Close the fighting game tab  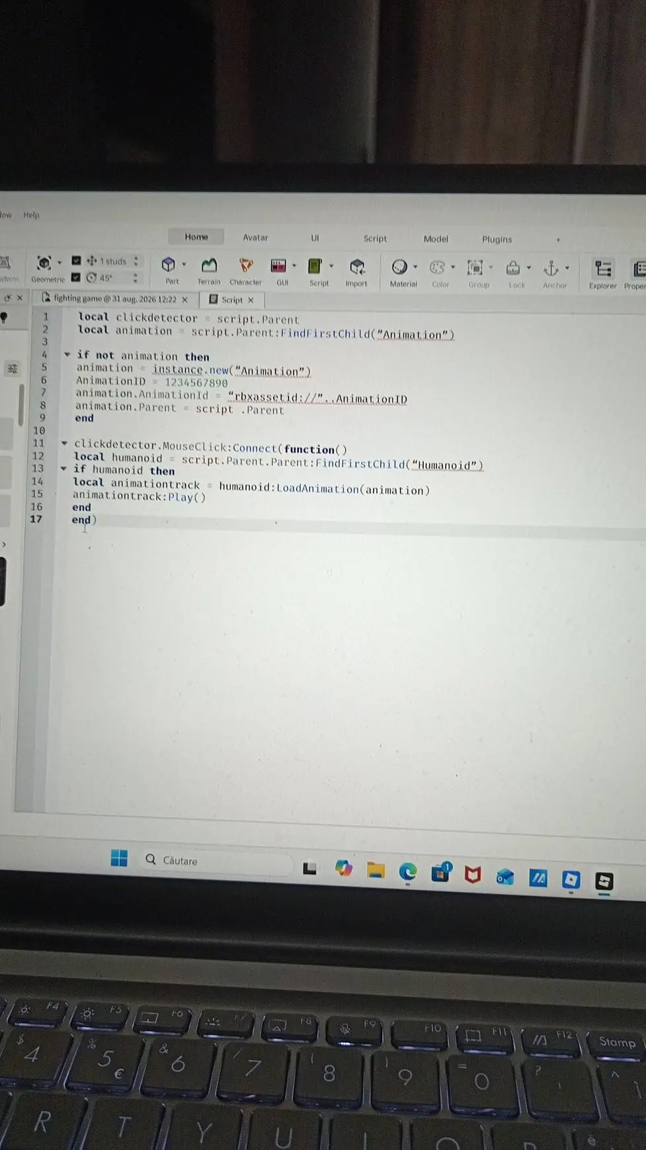(185, 300)
